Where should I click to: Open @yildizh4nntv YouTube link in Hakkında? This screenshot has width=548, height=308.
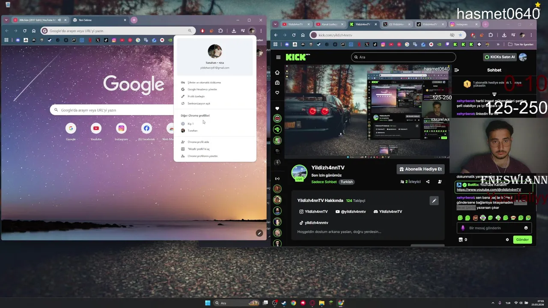tap(351, 212)
